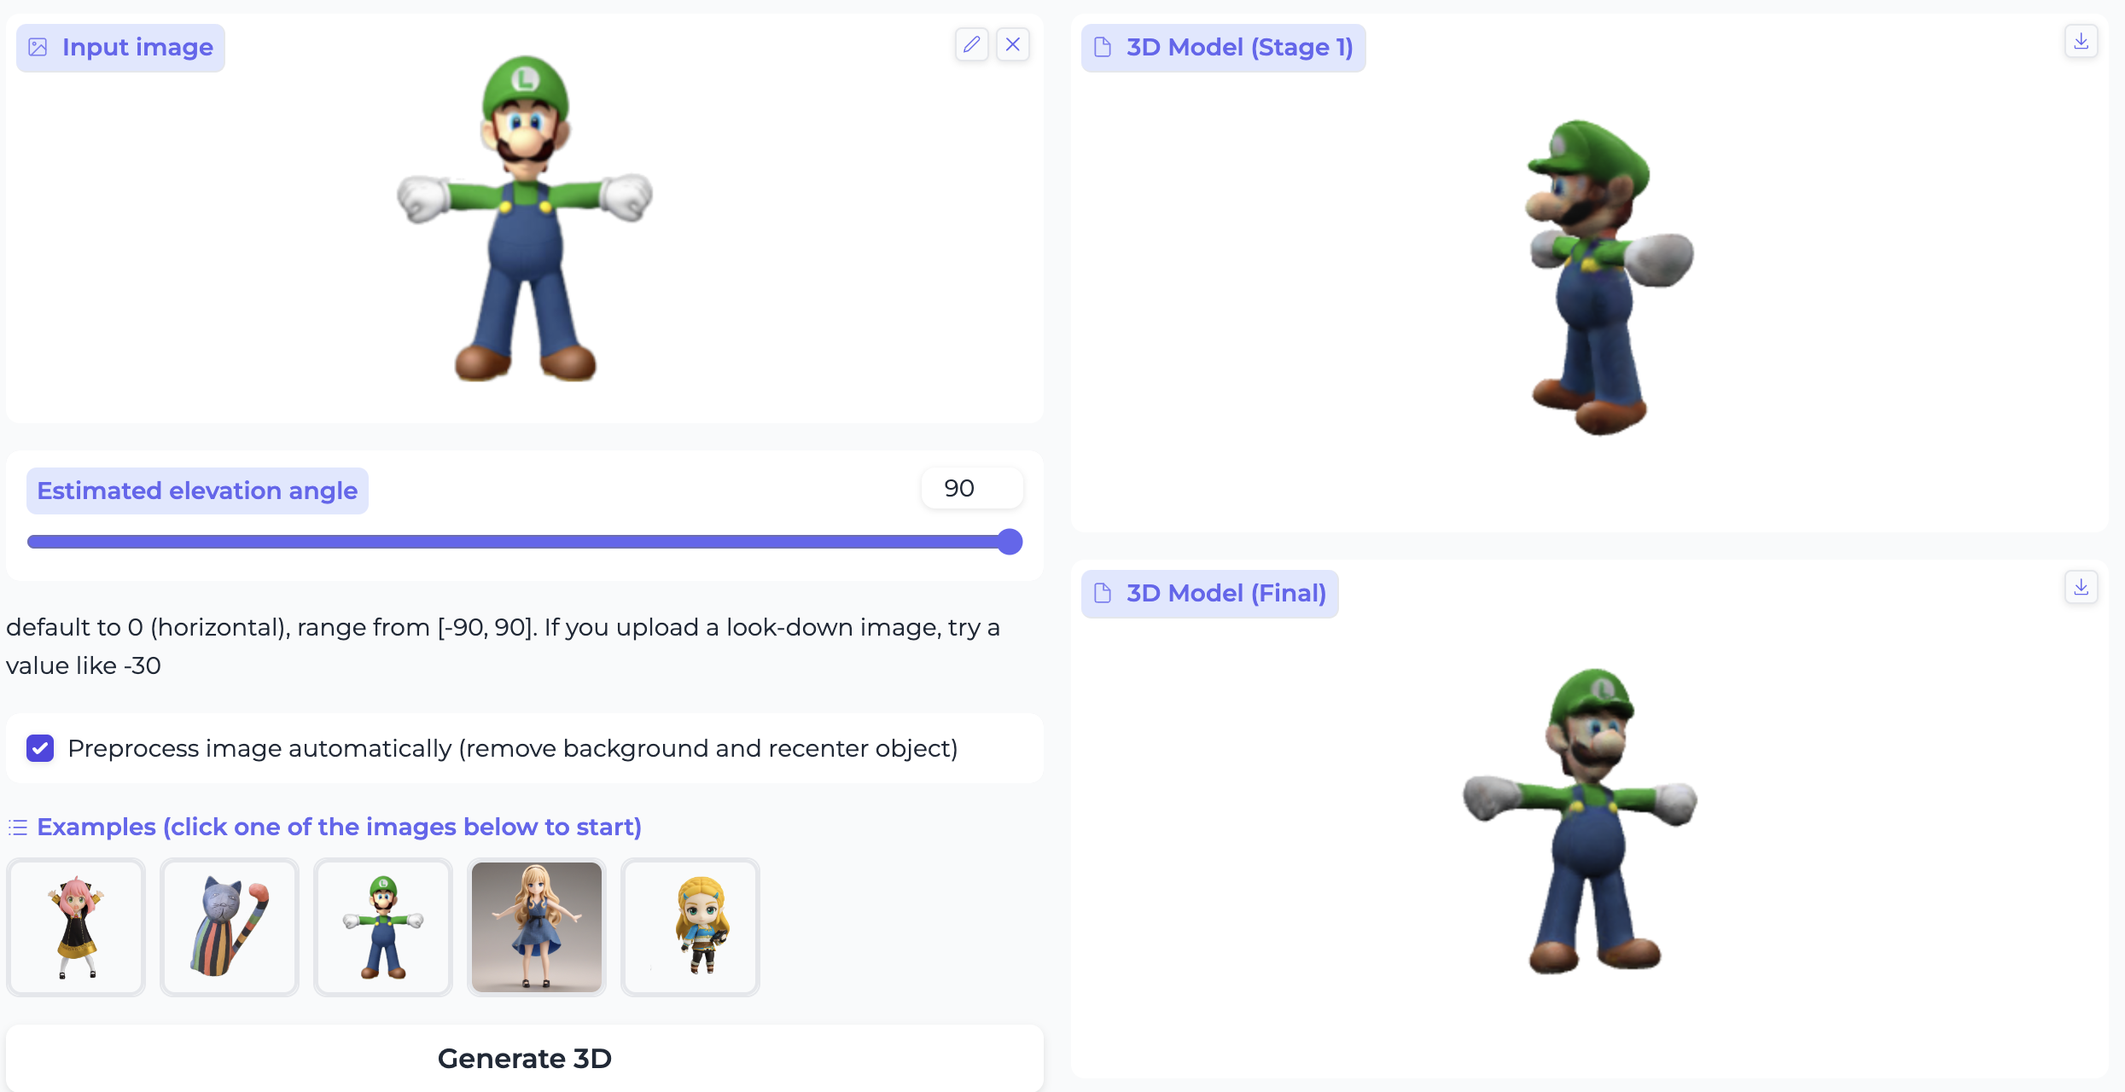Remove the input image with the X icon
The image size is (2125, 1092).
pos(1013,44)
